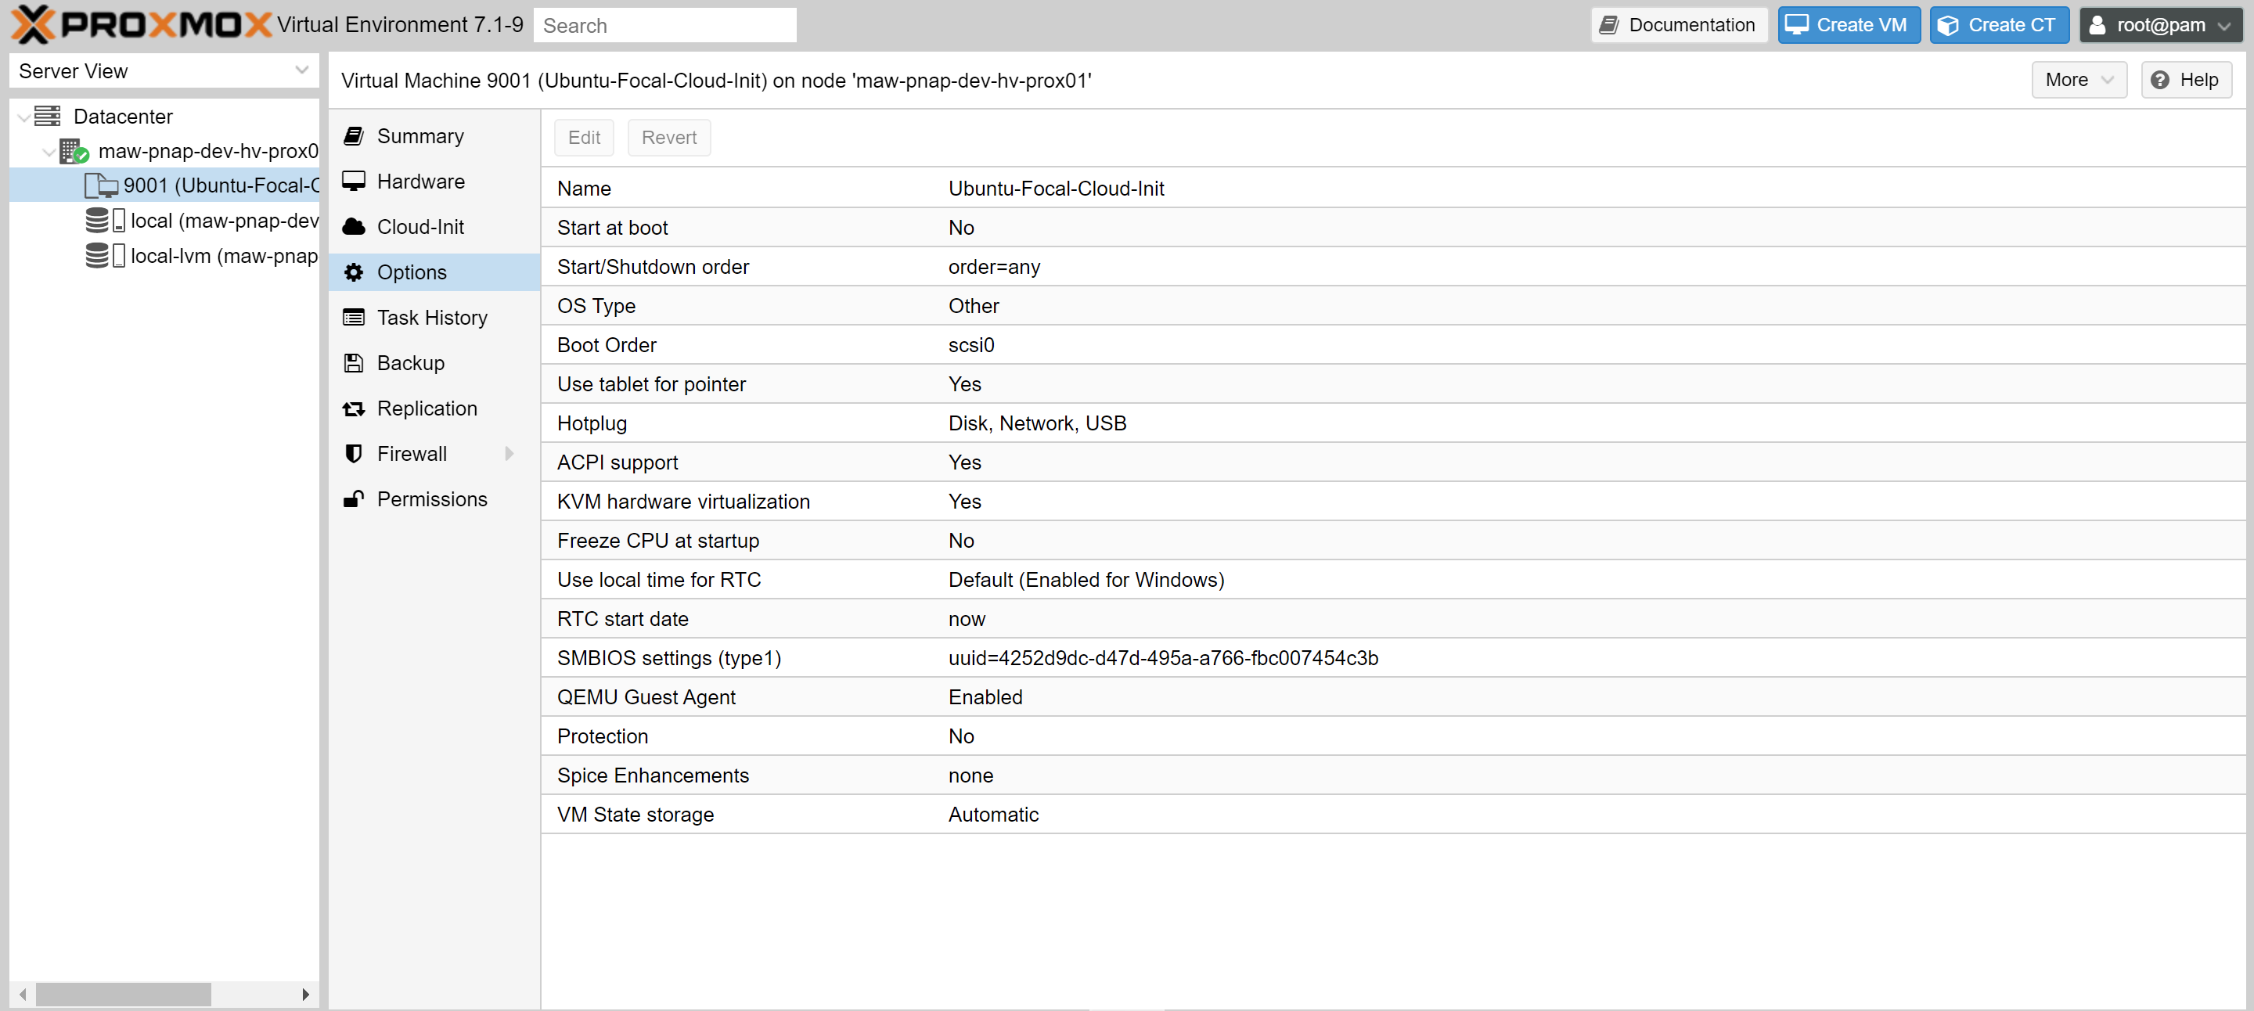Image resolution: width=2254 pixels, height=1011 pixels.
Task: Click the Create VM button
Action: coord(1848,24)
